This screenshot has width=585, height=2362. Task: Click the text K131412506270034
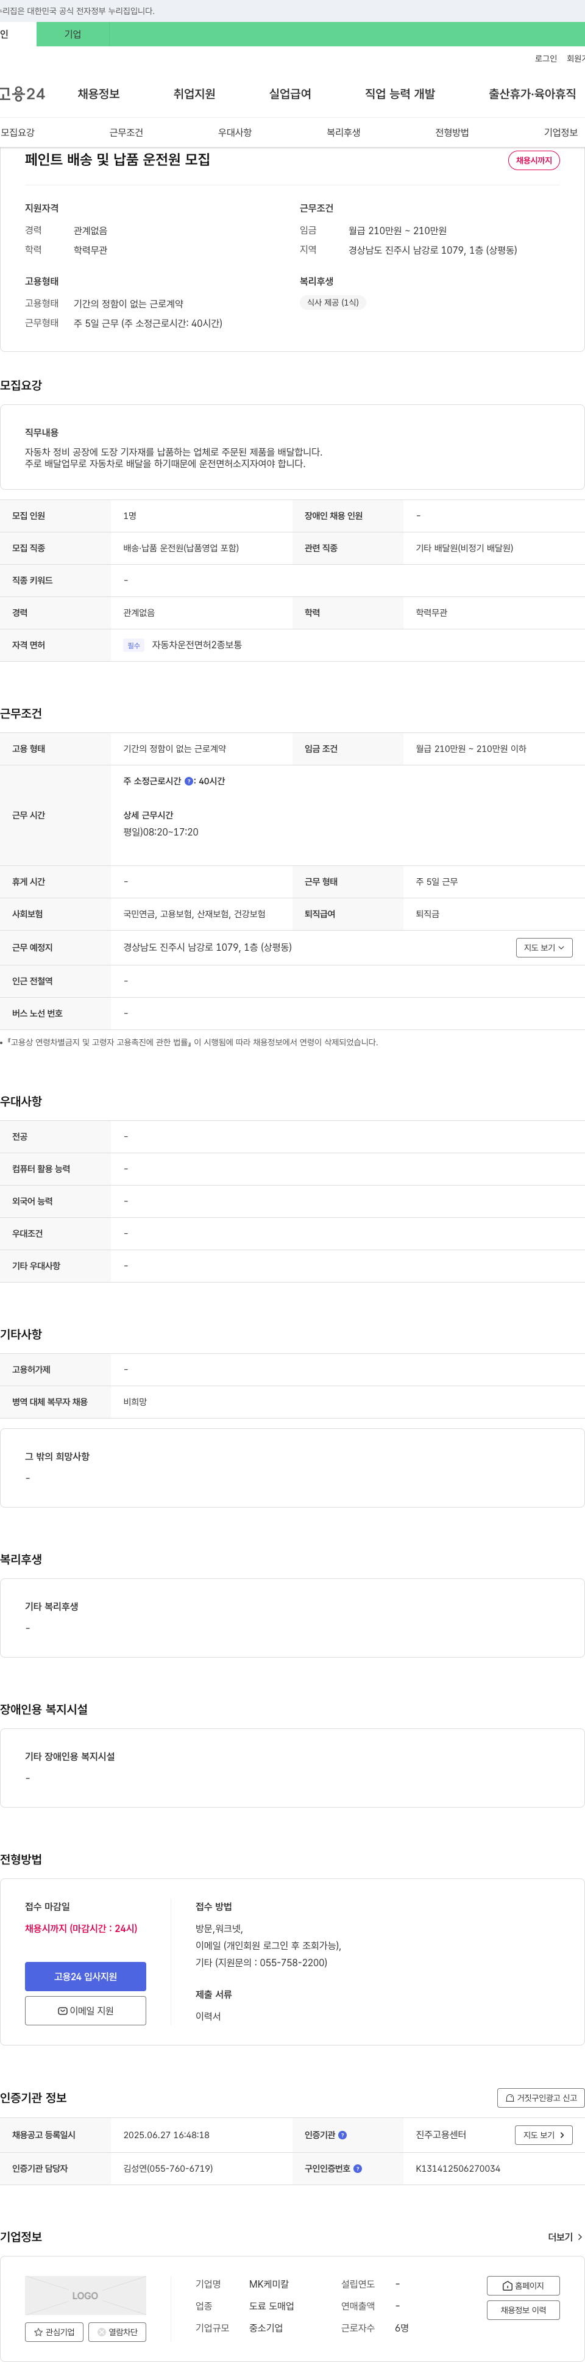pyautogui.click(x=458, y=2169)
